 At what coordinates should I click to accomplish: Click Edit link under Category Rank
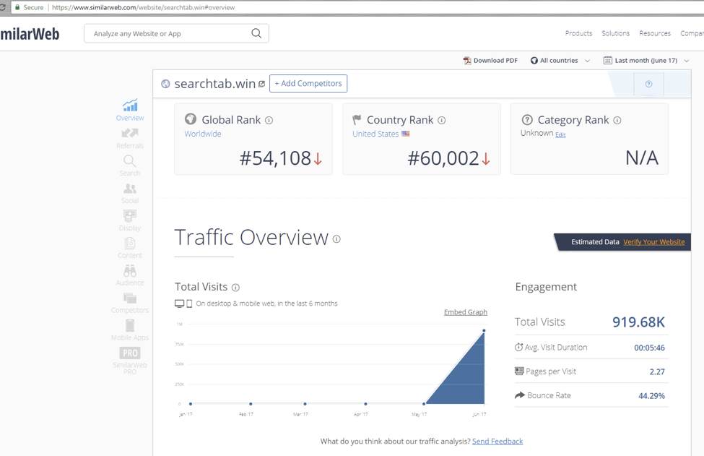click(x=560, y=135)
